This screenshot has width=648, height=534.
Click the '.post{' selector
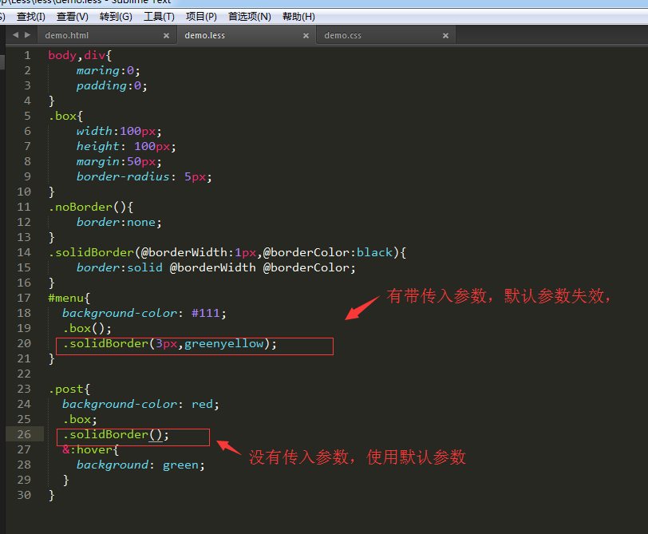tap(69, 389)
